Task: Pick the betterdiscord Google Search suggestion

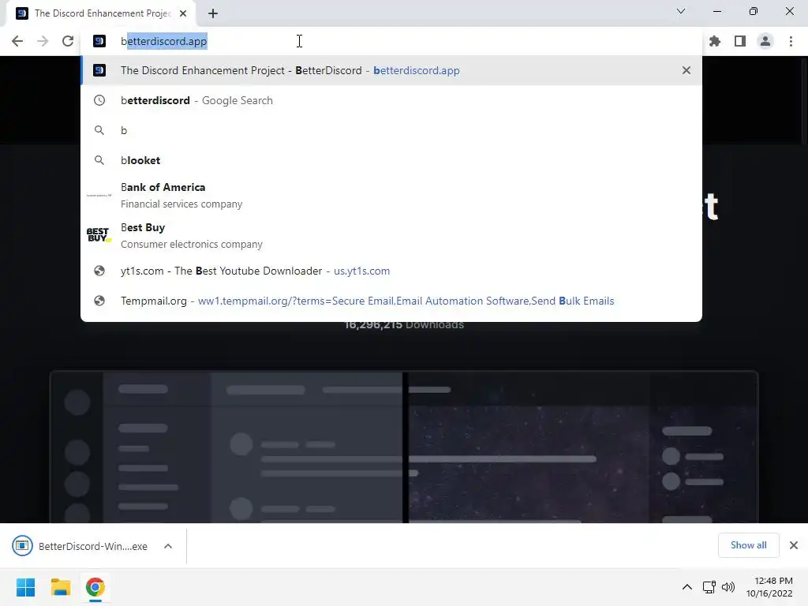Action: 391,100
